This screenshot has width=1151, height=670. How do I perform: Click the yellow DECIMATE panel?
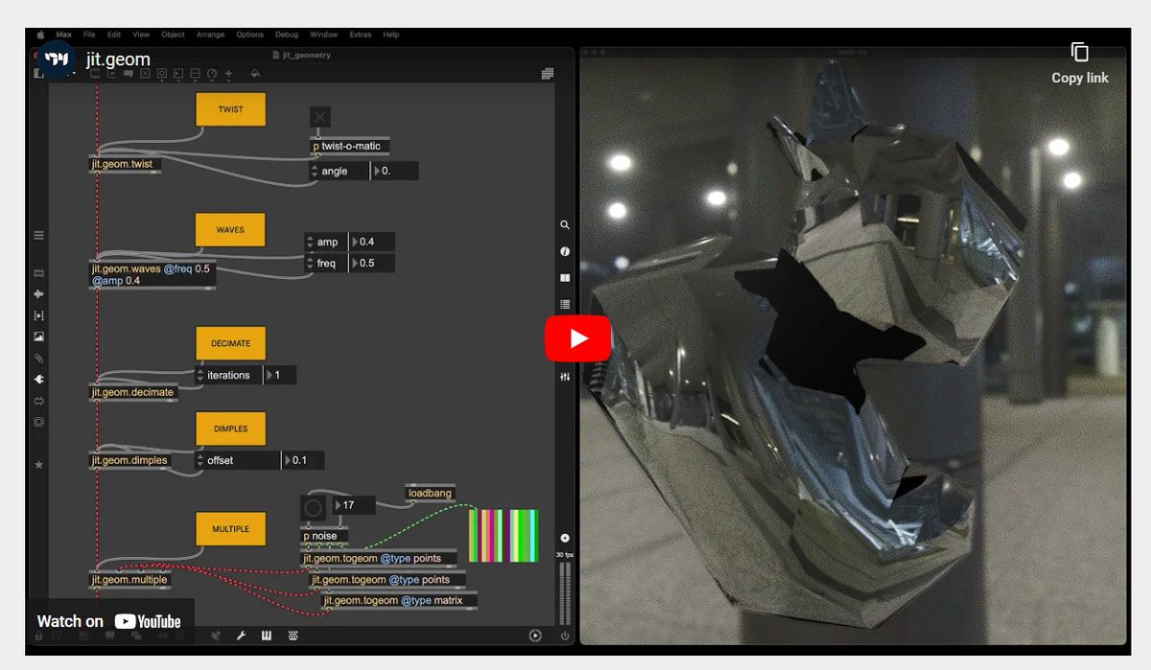point(230,343)
